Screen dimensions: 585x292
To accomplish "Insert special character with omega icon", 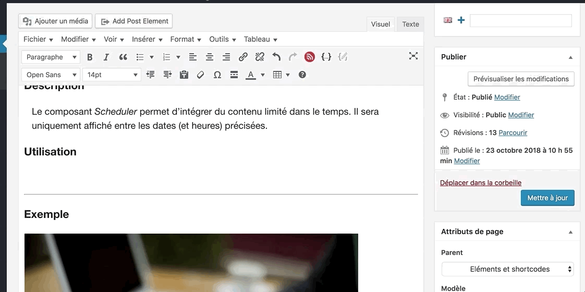I will pos(217,75).
